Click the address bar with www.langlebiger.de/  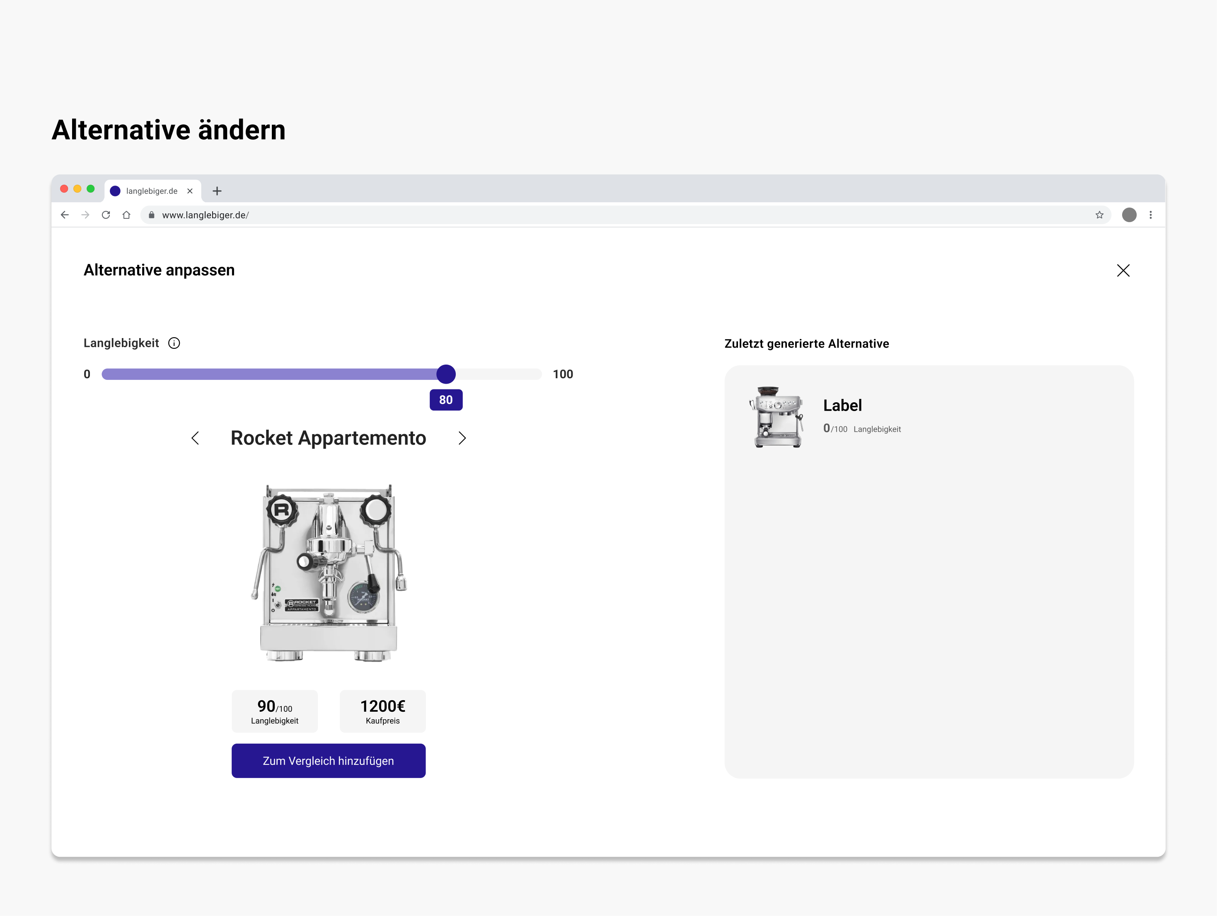point(605,215)
